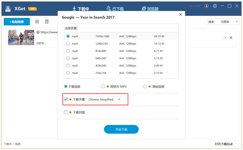Click the 开始下载 button
Screen dimensions: 243x150
[121, 129]
